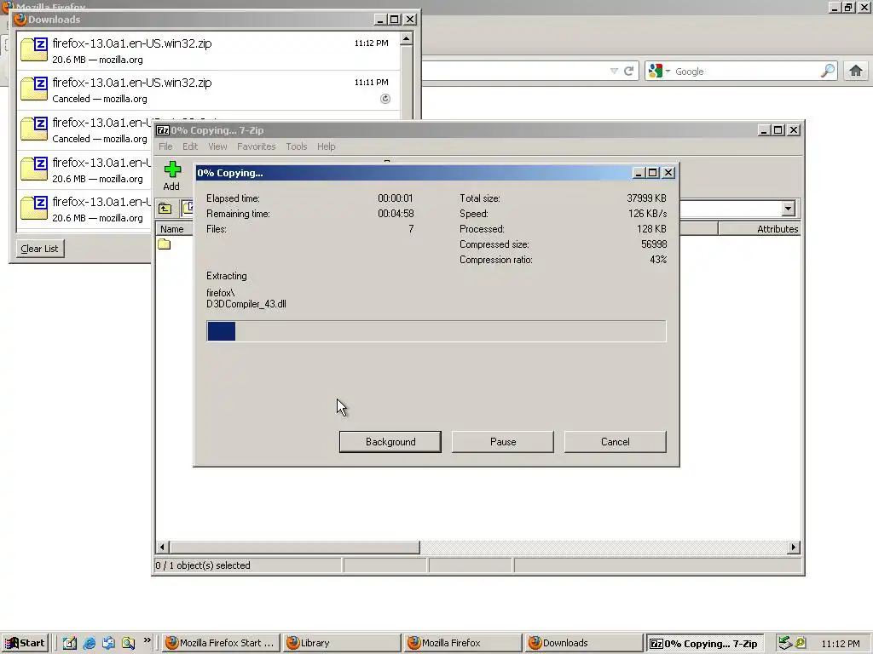Click second system tray icon
873x654 pixels.
click(x=801, y=643)
